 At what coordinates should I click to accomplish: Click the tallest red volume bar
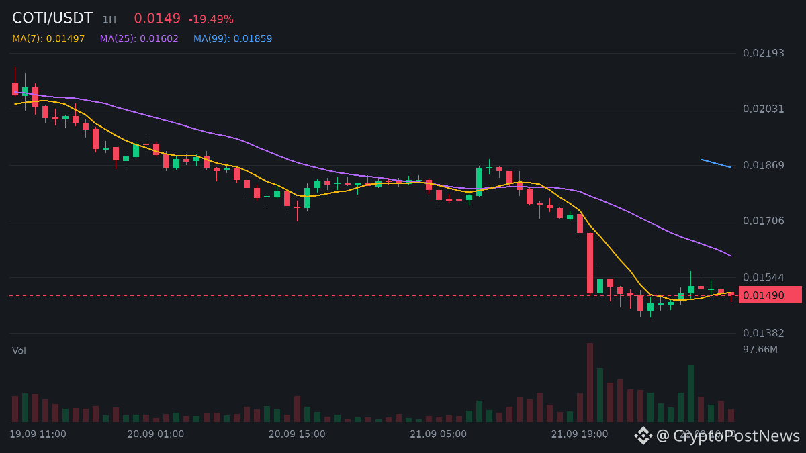tap(590, 383)
